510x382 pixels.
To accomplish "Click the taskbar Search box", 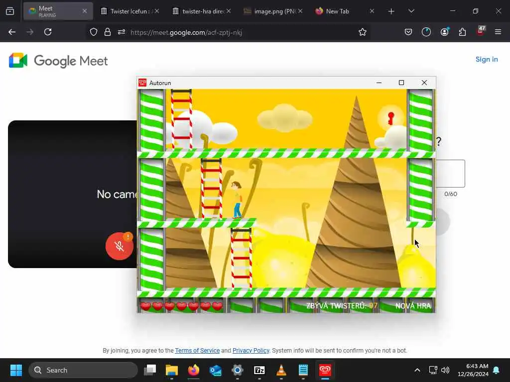I will pos(83,370).
